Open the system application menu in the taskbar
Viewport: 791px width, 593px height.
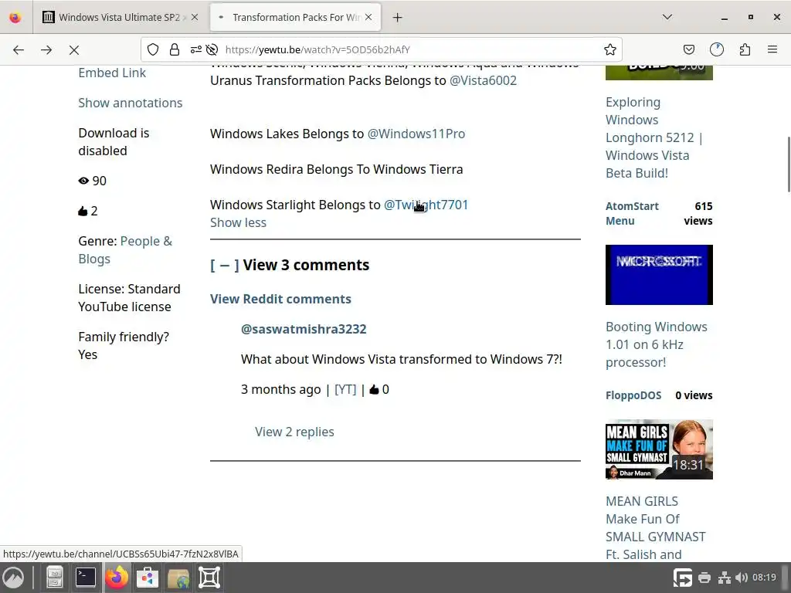(x=13, y=578)
